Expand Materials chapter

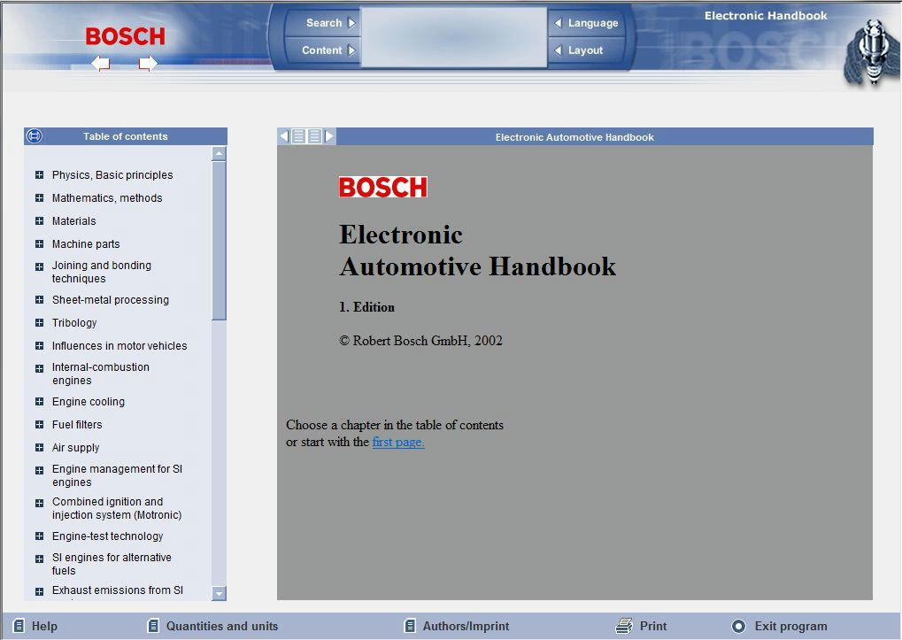point(39,220)
